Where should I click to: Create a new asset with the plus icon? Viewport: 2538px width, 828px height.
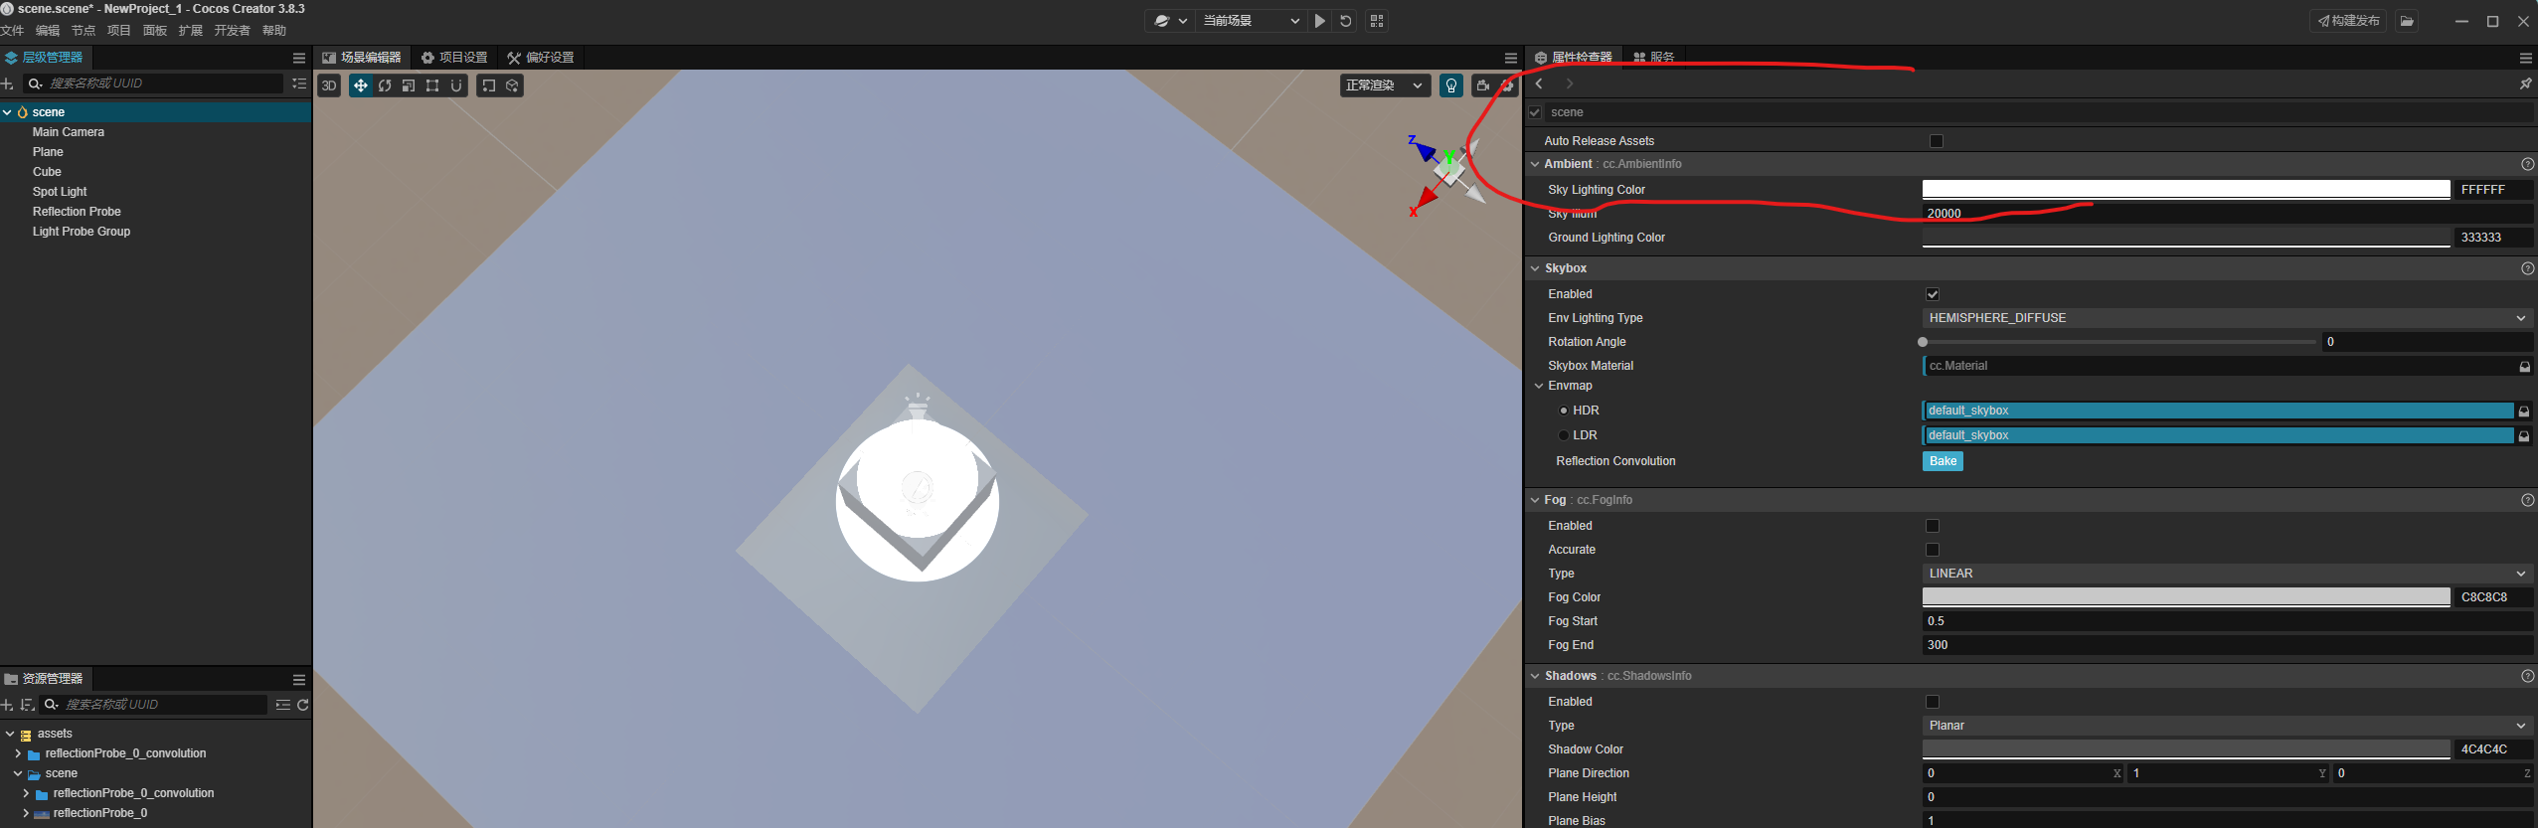(x=8, y=705)
